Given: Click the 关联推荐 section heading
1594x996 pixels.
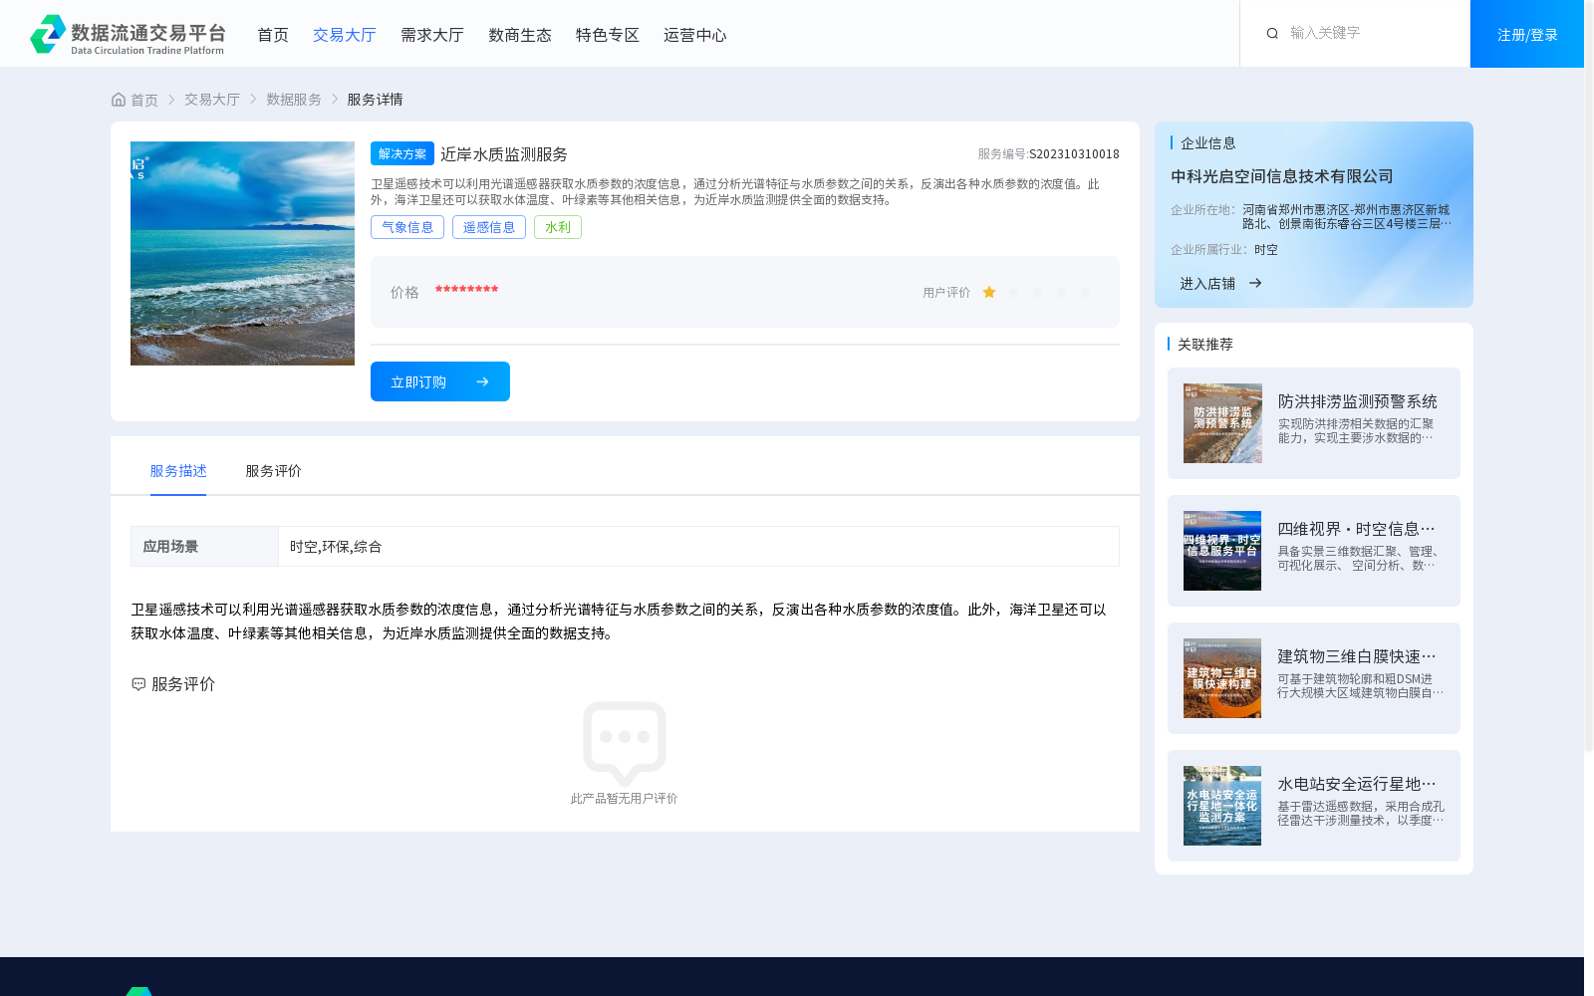Looking at the screenshot, I should coord(1205,345).
